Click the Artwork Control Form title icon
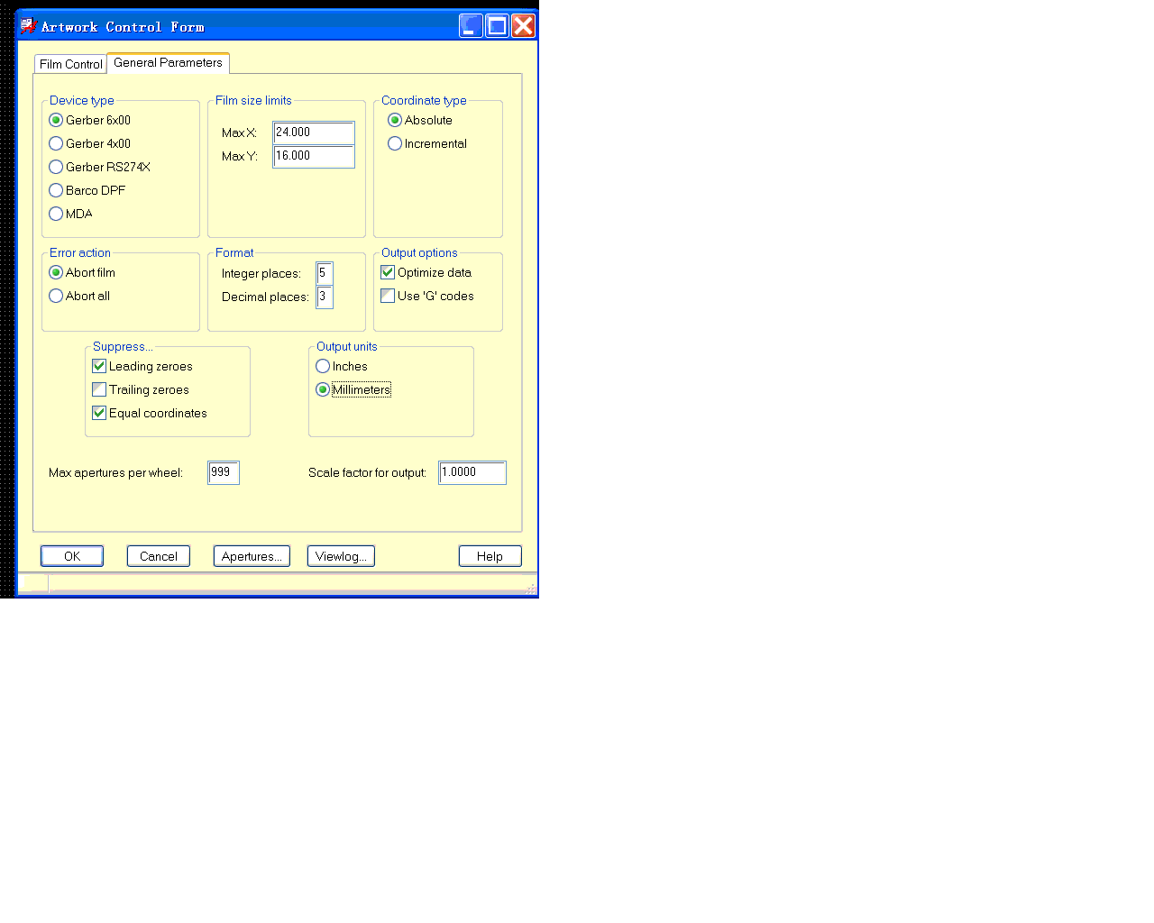 coord(29,26)
